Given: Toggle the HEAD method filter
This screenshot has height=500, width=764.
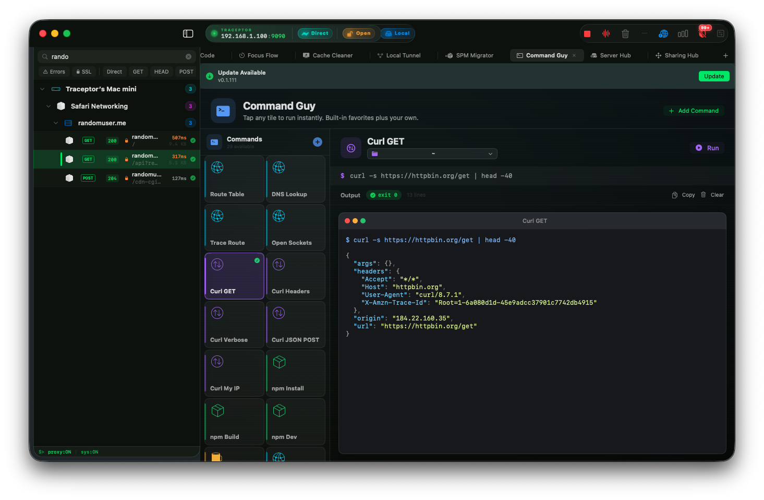Looking at the screenshot, I should point(162,72).
